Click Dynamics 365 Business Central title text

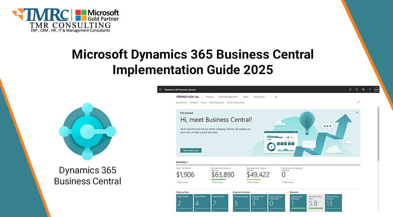coord(180,90)
